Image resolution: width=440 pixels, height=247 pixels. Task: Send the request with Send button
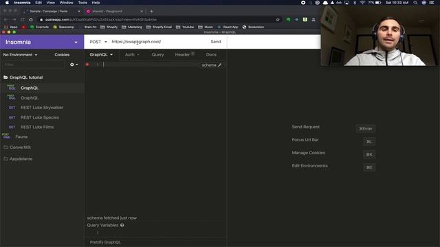[215, 42]
